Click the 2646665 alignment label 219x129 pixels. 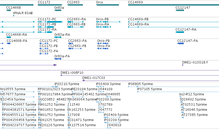(113, 94)
